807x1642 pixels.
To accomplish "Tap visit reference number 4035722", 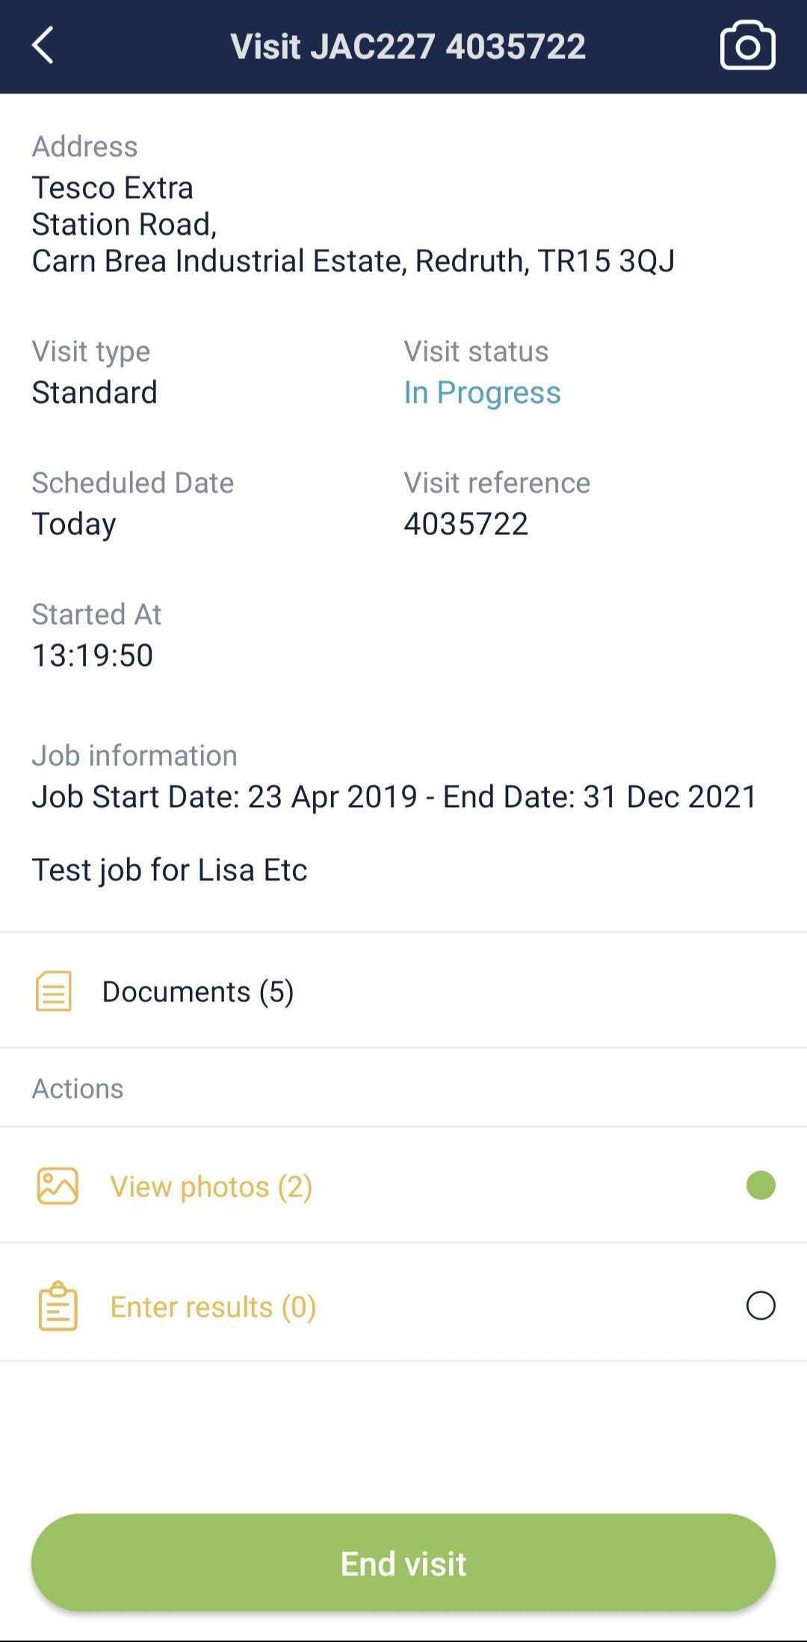I will click(466, 524).
